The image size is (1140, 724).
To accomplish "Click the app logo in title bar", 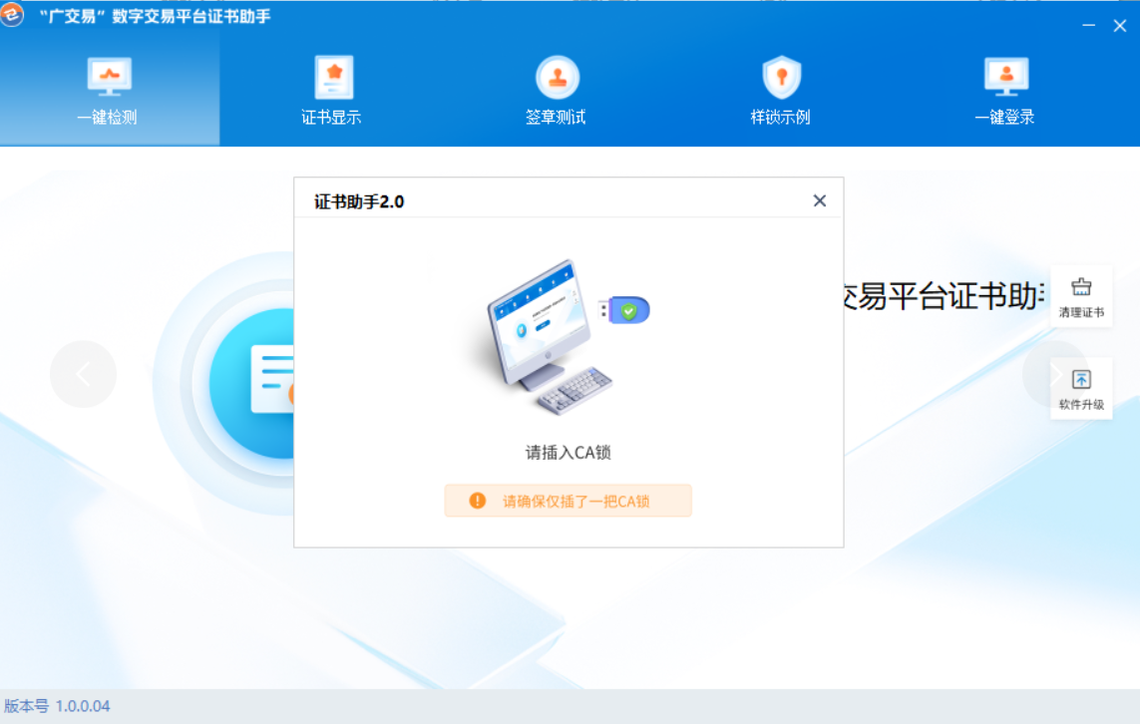I will tap(13, 15).
